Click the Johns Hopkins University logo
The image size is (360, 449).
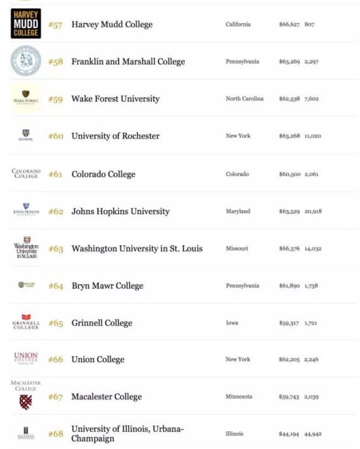click(26, 209)
